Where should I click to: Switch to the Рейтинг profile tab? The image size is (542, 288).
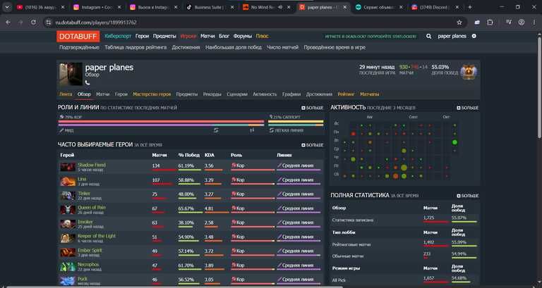coord(346,94)
